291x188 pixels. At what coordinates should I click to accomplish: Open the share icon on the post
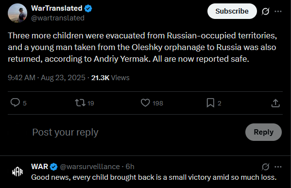pos(275,103)
